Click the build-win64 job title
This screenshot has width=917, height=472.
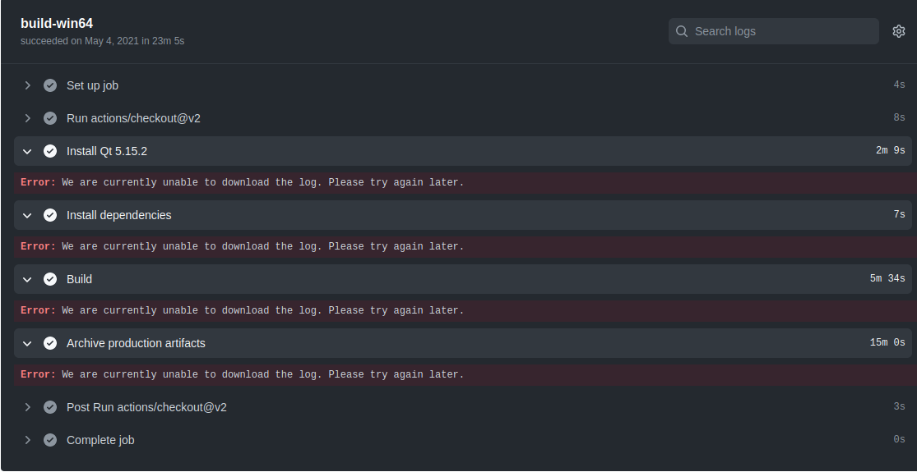(57, 23)
